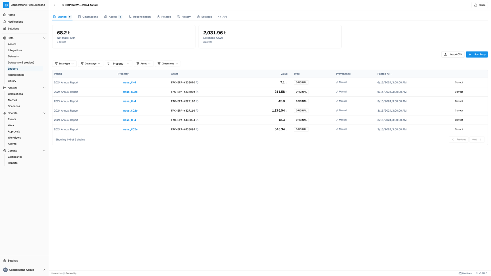Go to Previous page of chains
The image size is (491, 276).
coord(459,140)
